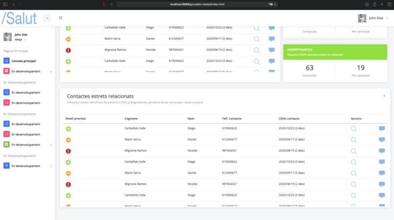Reload the page with browser refresh icon
Screen dimensions: 394x220
[x=275, y=4]
